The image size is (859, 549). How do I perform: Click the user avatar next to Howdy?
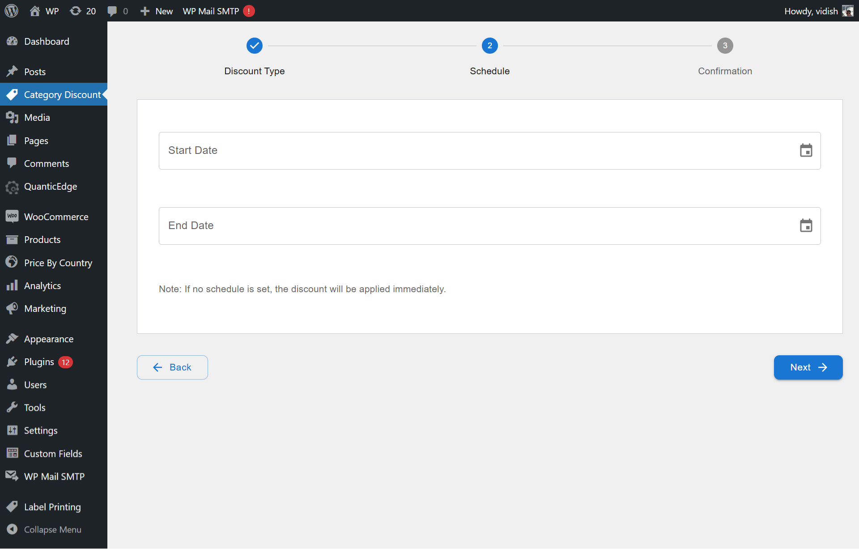pos(847,11)
